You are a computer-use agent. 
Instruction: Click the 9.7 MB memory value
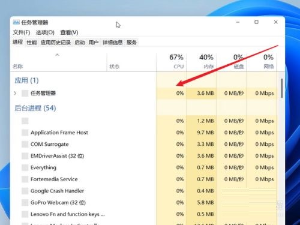tap(205, 133)
